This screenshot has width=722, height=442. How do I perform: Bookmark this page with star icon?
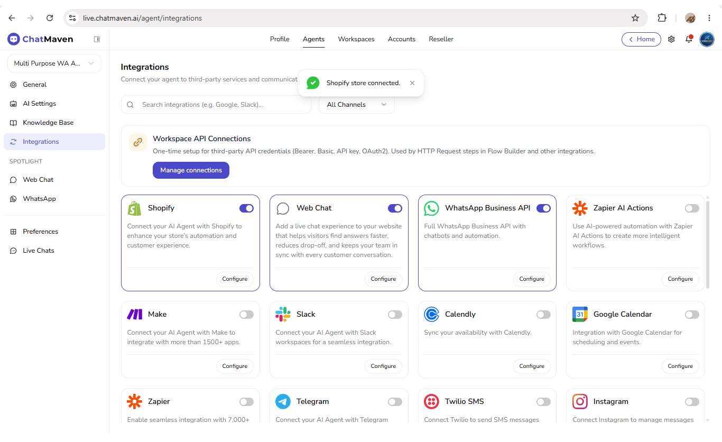click(635, 18)
